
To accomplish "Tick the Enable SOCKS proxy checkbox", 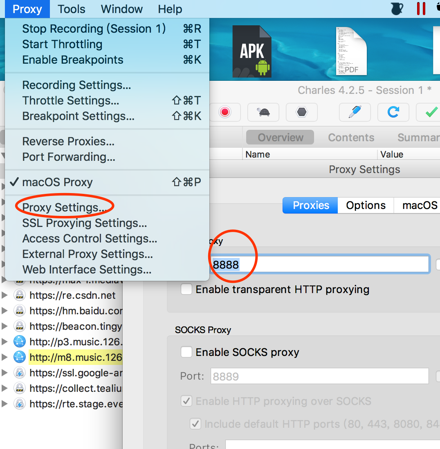I will [x=186, y=352].
